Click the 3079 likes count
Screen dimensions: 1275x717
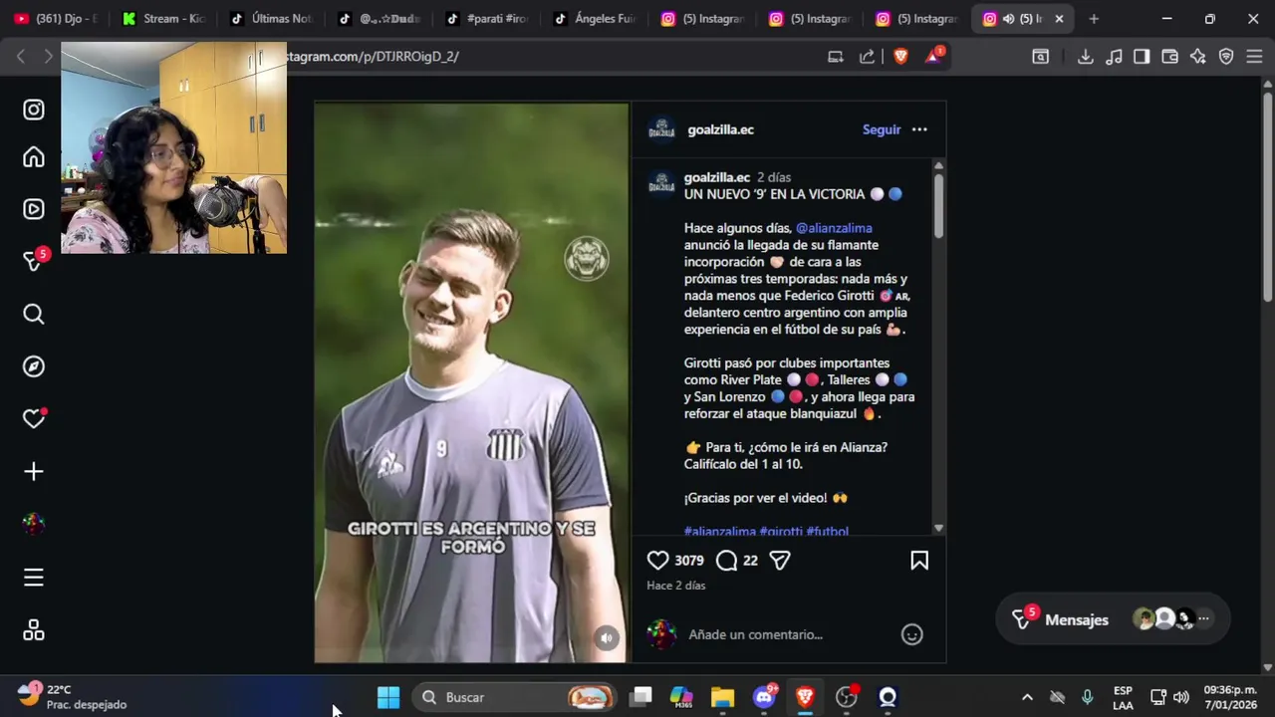pyautogui.click(x=689, y=561)
